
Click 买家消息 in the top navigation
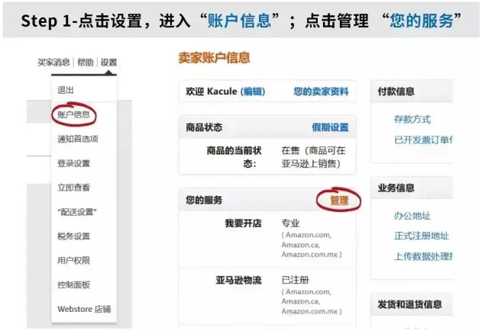[54, 63]
